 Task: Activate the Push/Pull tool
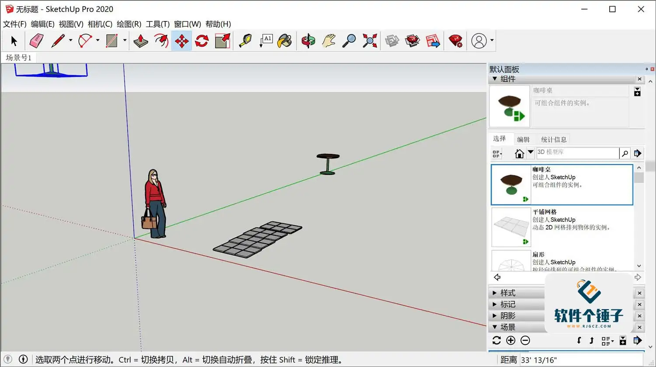[140, 40]
